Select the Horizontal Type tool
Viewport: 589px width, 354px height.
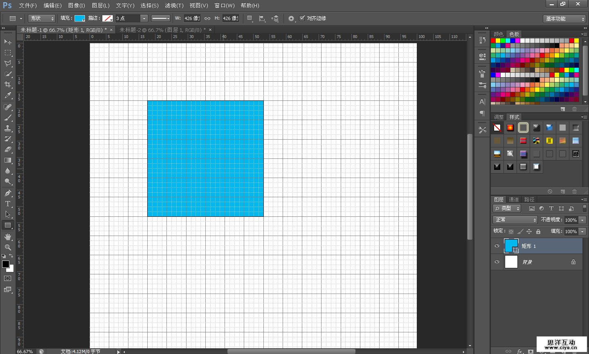8,204
